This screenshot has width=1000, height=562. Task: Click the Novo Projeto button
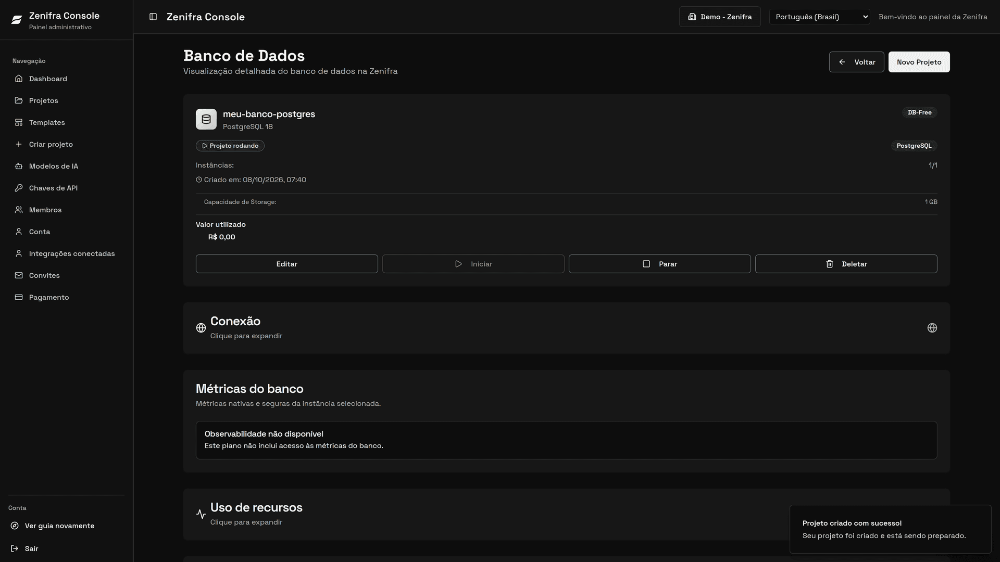[919, 62]
